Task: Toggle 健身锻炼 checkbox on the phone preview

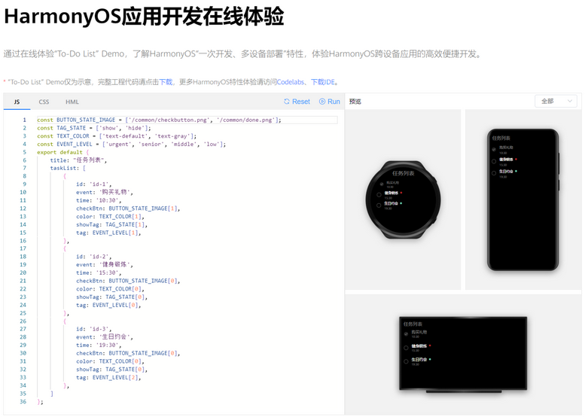Action: tap(494, 160)
